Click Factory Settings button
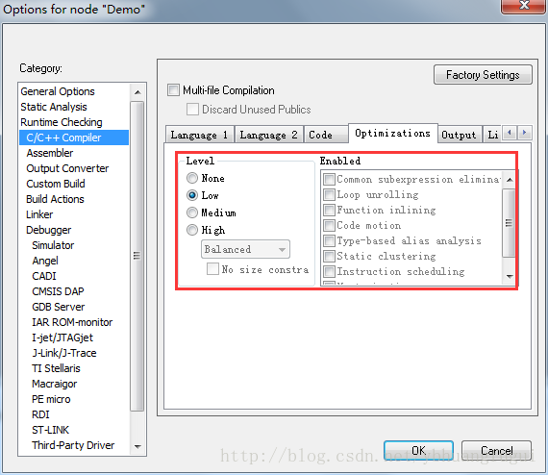This screenshot has height=475, width=548. tap(483, 75)
